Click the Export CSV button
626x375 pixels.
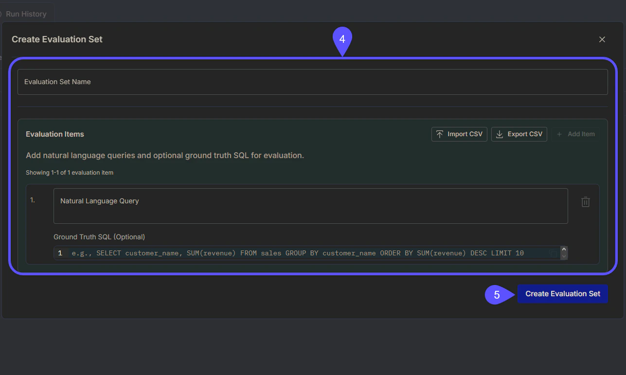point(519,134)
